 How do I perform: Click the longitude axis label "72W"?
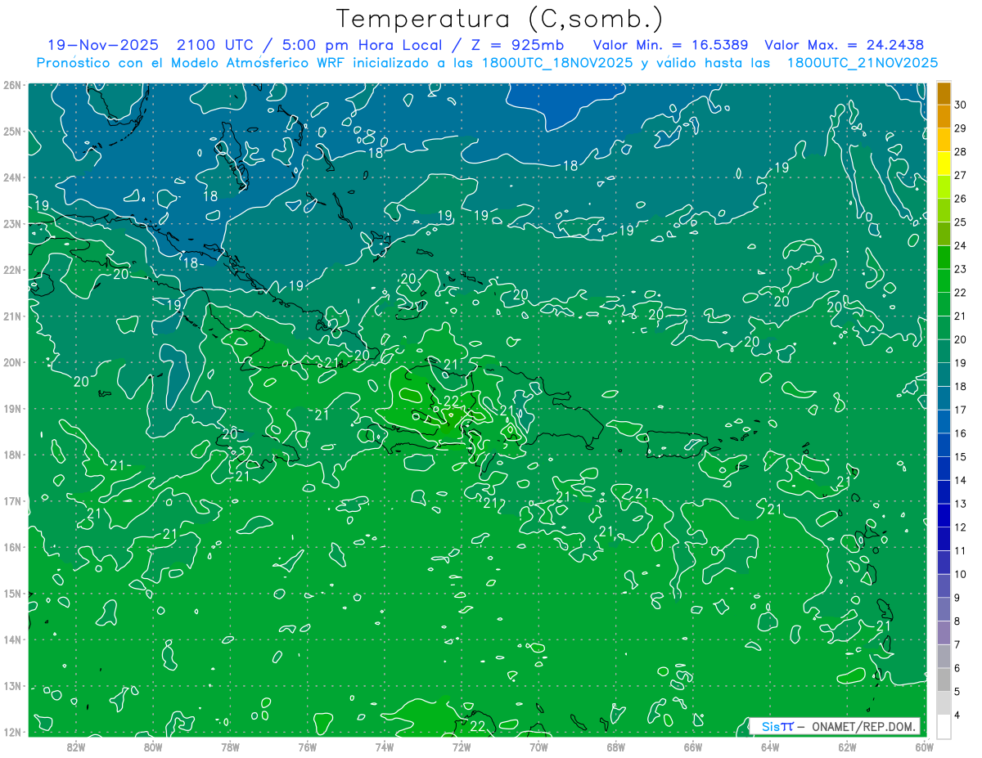[x=462, y=747]
